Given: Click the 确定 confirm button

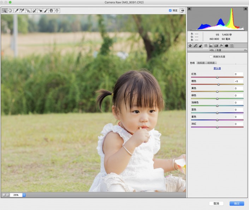Looking at the screenshot, I should coord(237,203).
